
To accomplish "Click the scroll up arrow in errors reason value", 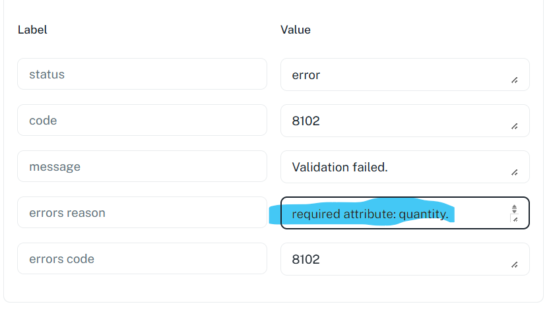I will coord(514,207).
